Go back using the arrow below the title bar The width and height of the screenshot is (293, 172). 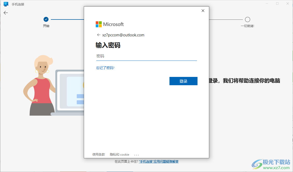click(6, 13)
